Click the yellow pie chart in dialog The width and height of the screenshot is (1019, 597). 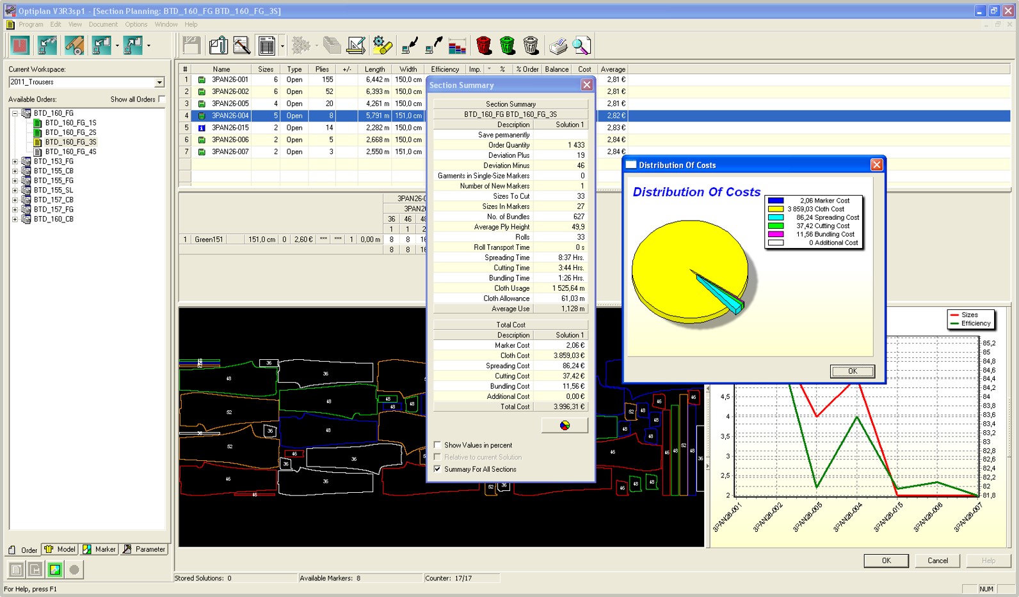click(689, 271)
